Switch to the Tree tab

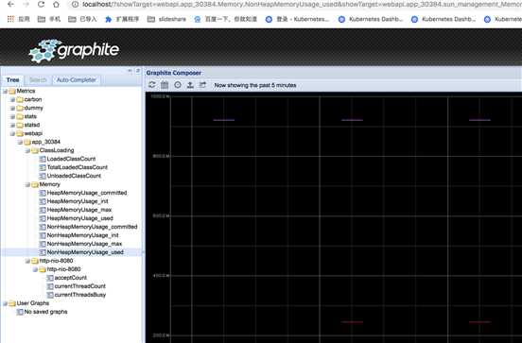coord(12,80)
